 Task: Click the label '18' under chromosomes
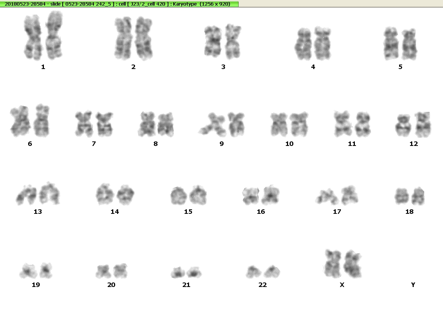[x=409, y=212]
